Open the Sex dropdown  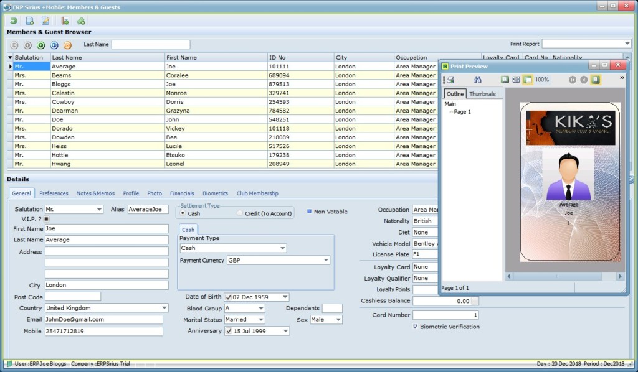click(x=338, y=320)
